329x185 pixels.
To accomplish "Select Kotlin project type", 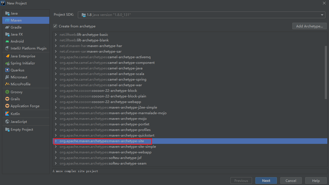I will 26,114.
